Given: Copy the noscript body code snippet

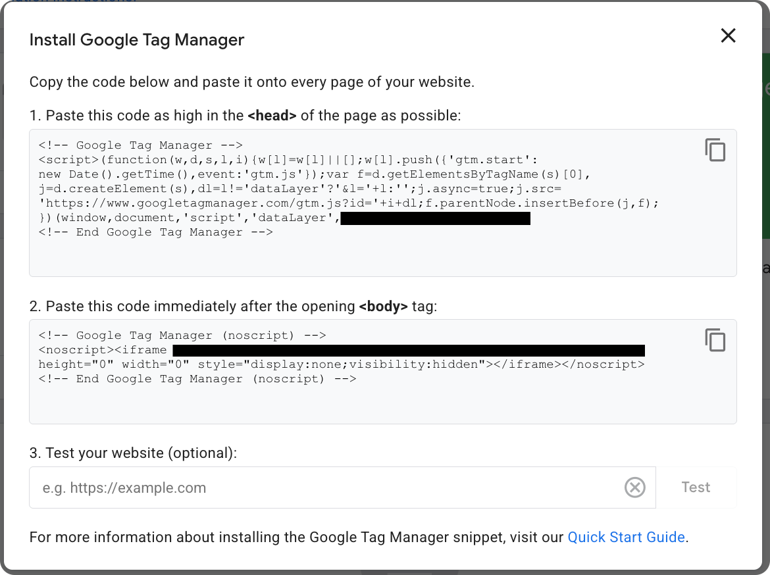Looking at the screenshot, I should click(x=715, y=339).
